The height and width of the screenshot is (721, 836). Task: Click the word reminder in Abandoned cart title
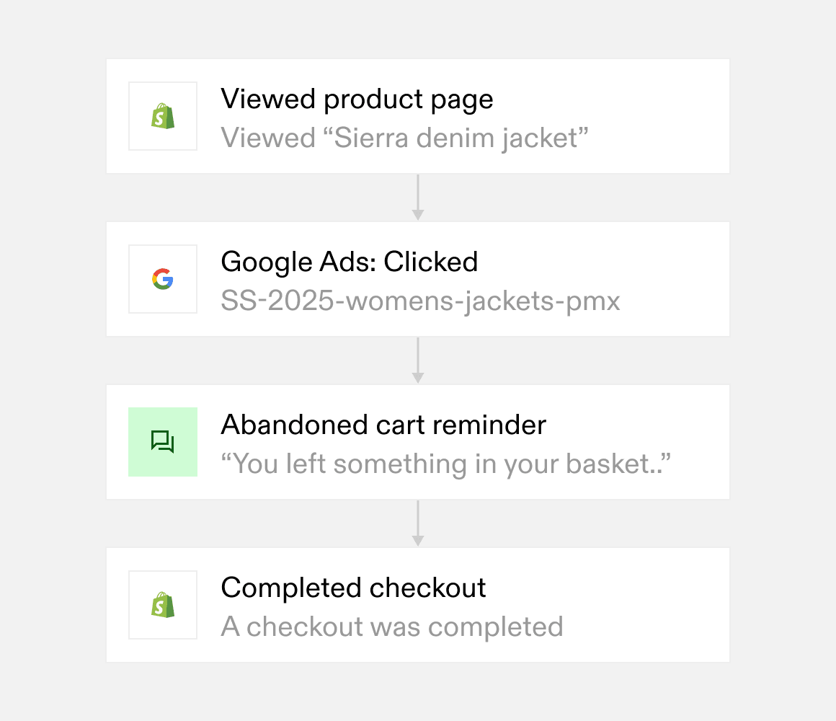pos(489,425)
